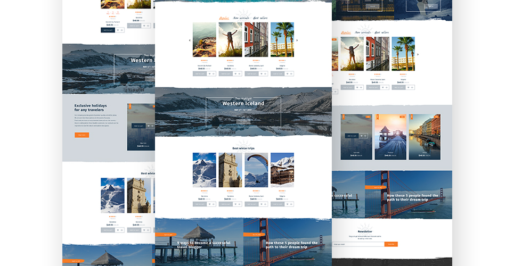Heart icon under canal houses photo, right mockup
The width and height of the screenshot is (514, 266).
tap(382, 87)
